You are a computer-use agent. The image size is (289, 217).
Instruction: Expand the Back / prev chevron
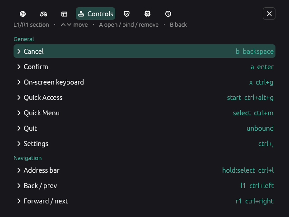tap(19, 186)
